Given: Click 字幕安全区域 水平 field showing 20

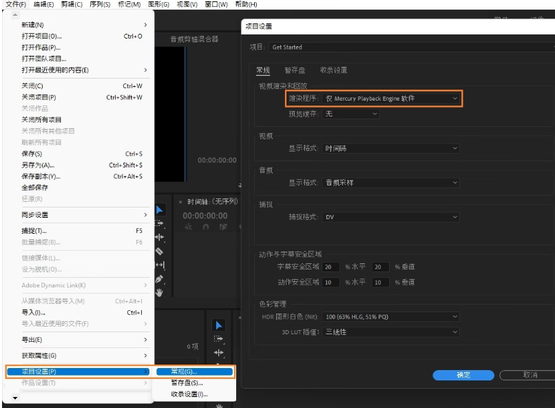Looking at the screenshot, I should (x=331, y=267).
